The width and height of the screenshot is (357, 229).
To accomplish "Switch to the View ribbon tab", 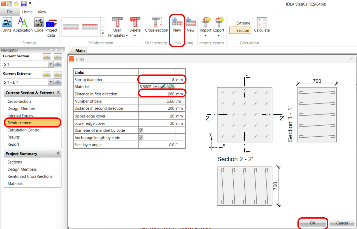I will pyautogui.click(x=42, y=12).
